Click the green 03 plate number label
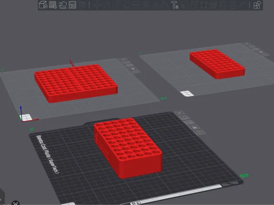Screen dimensions: 274x205 point(244,175)
